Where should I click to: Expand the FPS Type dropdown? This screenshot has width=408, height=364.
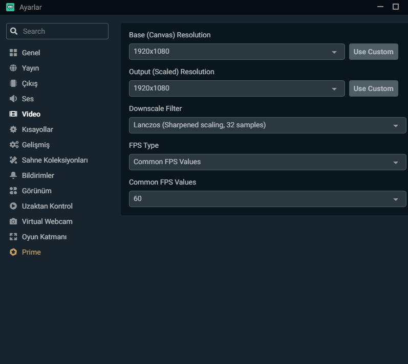[267, 162]
